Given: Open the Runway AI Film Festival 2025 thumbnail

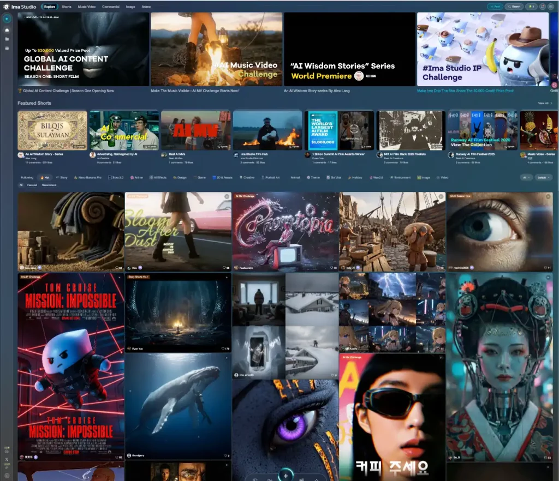Looking at the screenshot, I should pos(483,130).
